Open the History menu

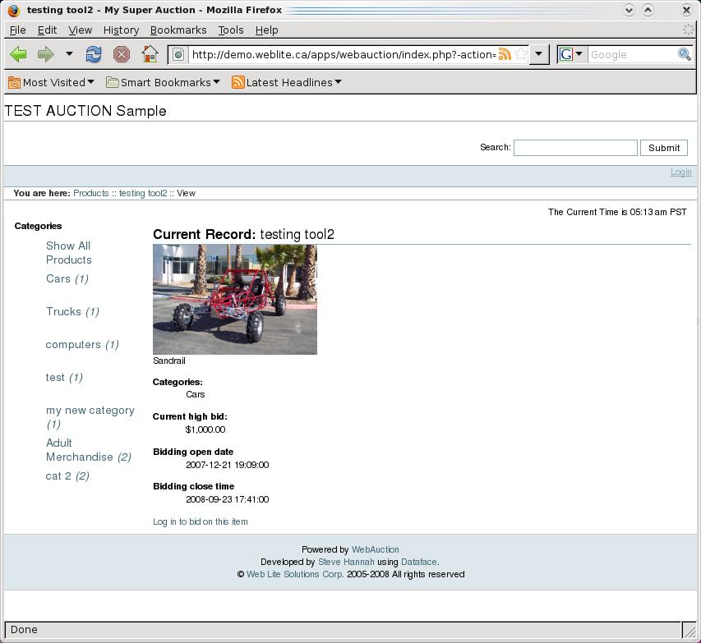tap(121, 30)
